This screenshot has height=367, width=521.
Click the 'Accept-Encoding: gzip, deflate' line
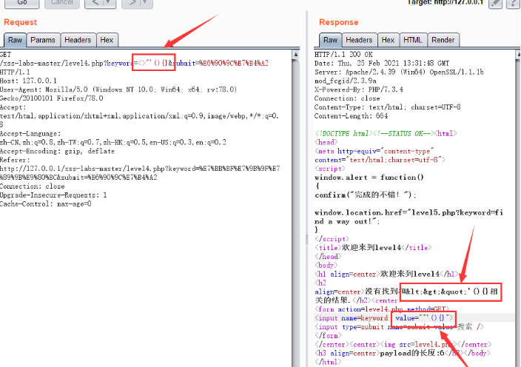tap(57, 151)
